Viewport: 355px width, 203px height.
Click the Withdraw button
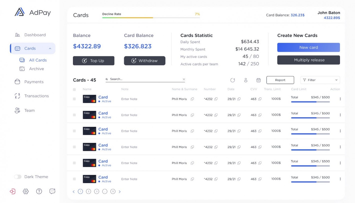click(x=145, y=61)
